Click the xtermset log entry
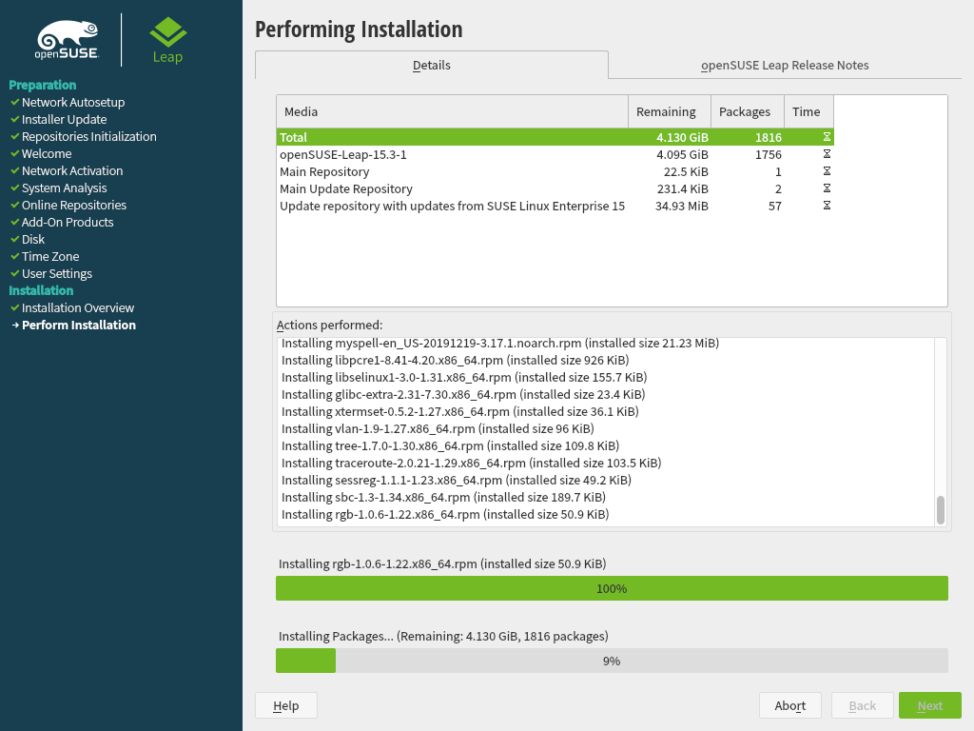This screenshot has width=974, height=731. (460, 411)
